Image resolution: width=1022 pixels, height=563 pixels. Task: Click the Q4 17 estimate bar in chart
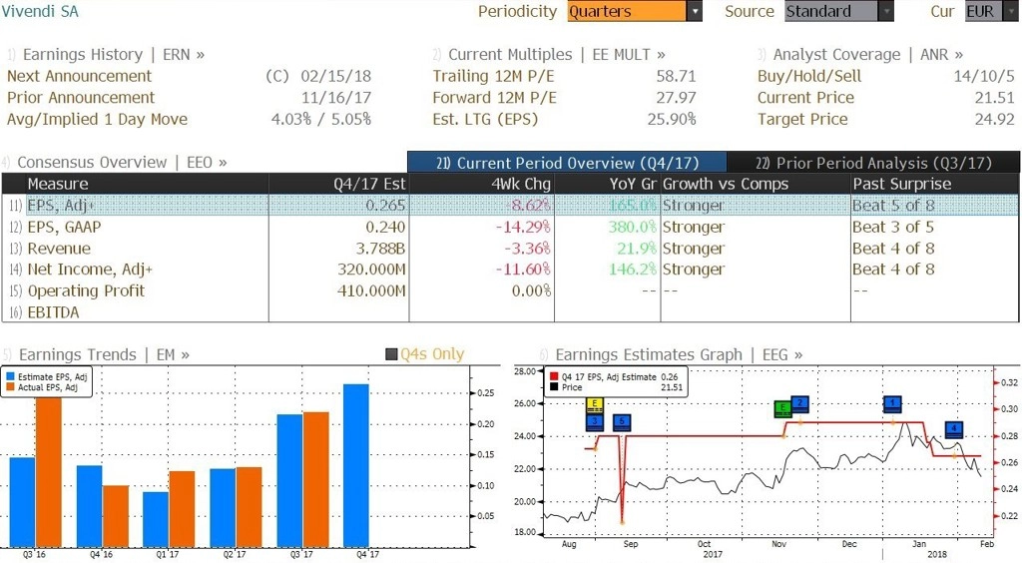point(356,465)
